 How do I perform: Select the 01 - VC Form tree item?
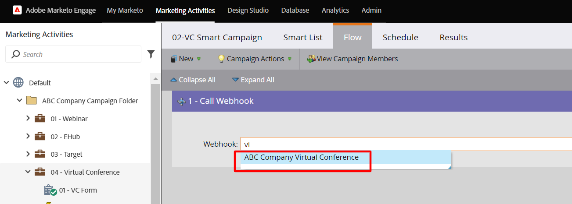point(78,190)
